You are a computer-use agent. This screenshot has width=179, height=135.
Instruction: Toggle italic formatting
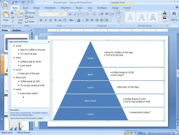tap(46, 20)
